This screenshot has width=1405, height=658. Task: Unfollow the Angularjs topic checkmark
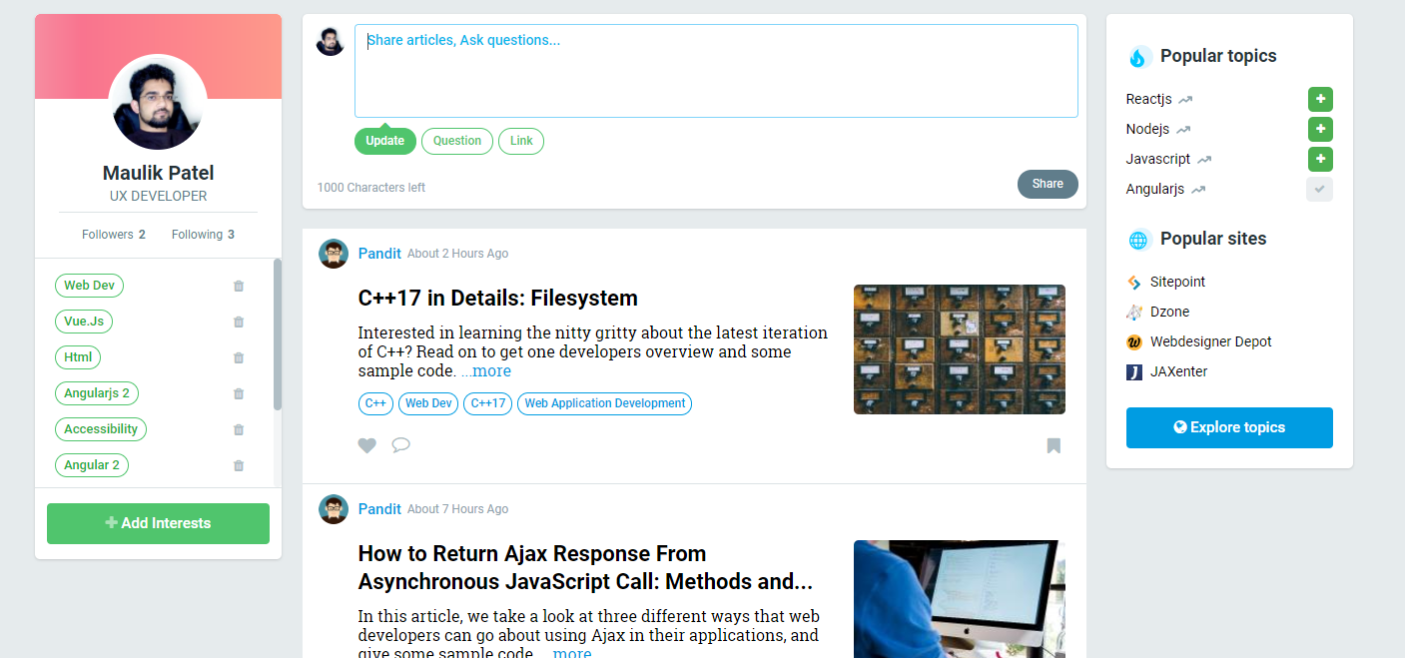click(x=1320, y=189)
